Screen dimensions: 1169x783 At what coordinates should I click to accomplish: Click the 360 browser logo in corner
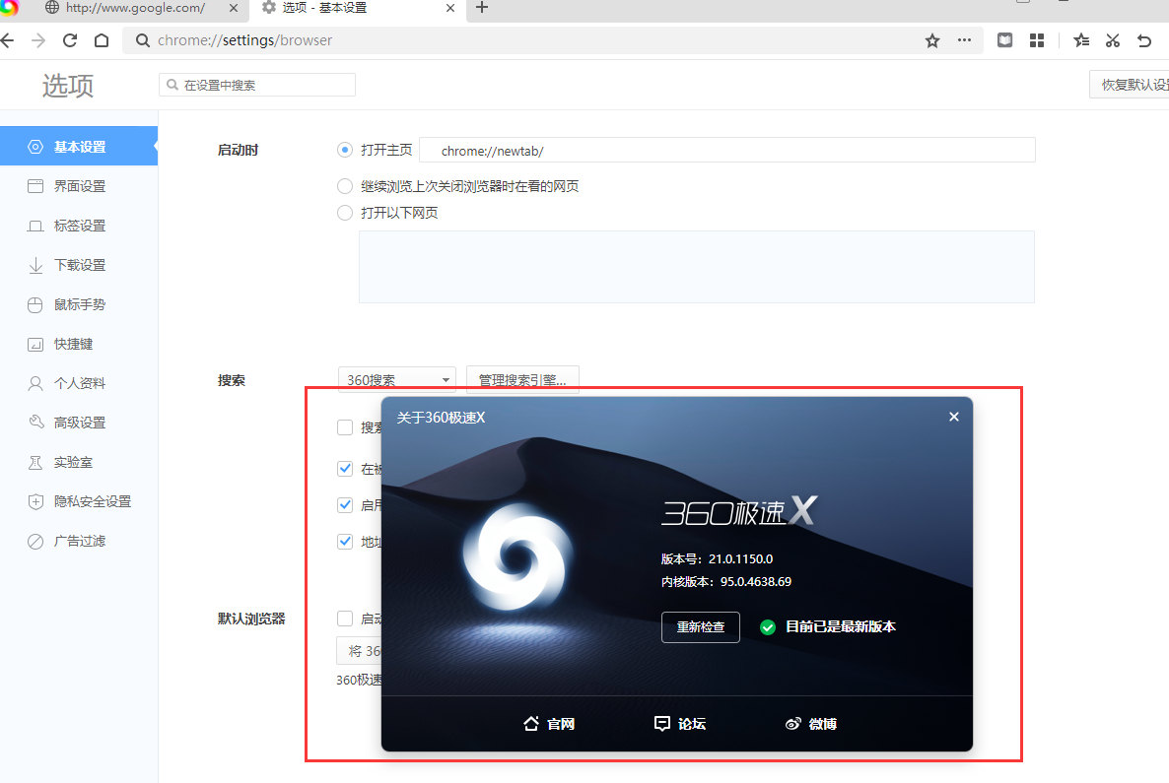(x=9, y=8)
